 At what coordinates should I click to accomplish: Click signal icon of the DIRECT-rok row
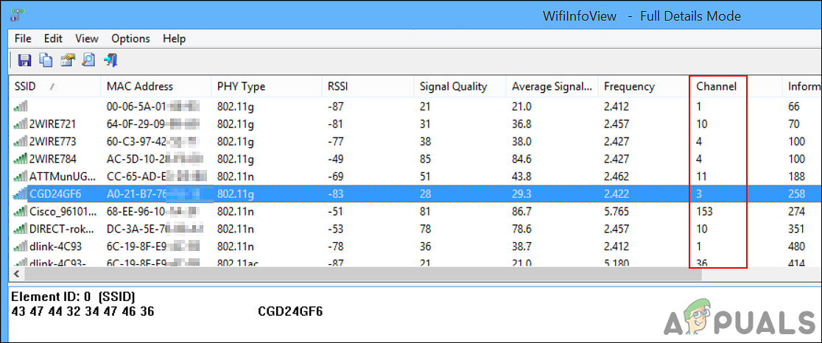(21, 228)
